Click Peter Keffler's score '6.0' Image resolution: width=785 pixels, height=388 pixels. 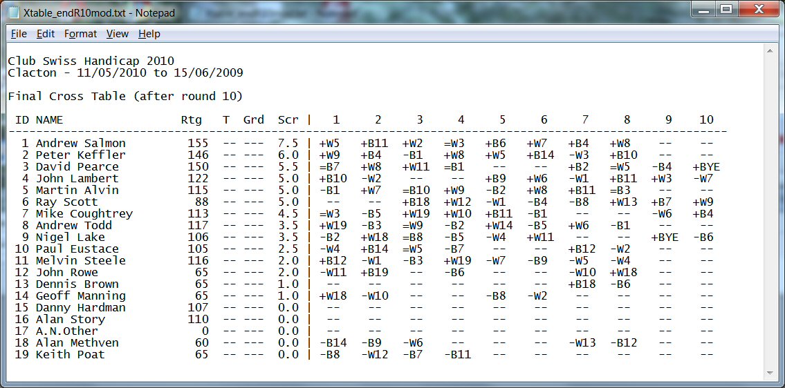[288, 155]
